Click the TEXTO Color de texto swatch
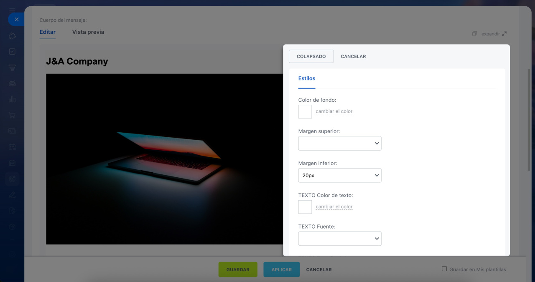Screen dimensions: 535x282 [305, 206]
